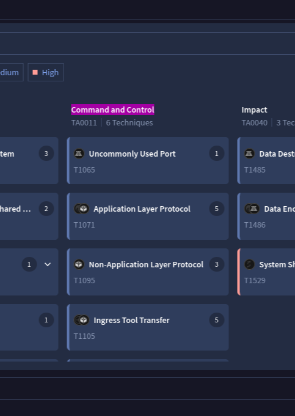Click the Command and Control tactic heading
Screen dimensions: 295x416
pyautogui.click(x=112, y=110)
